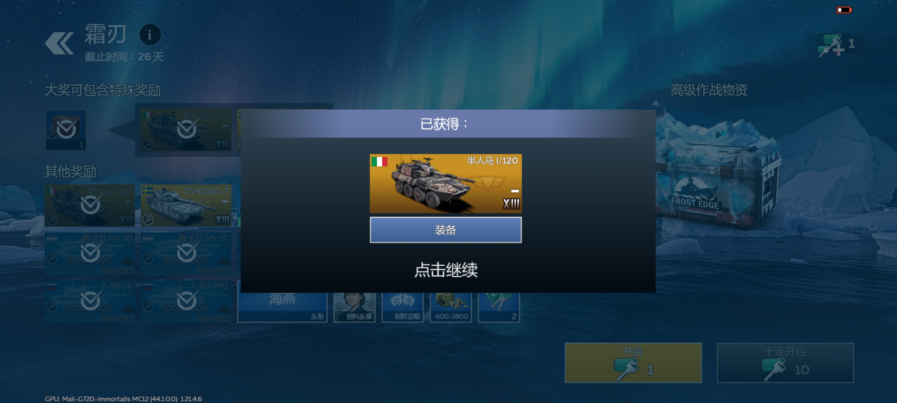Click the 装备 equip button
Viewport: 897px width, 403px height.
click(x=445, y=230)
